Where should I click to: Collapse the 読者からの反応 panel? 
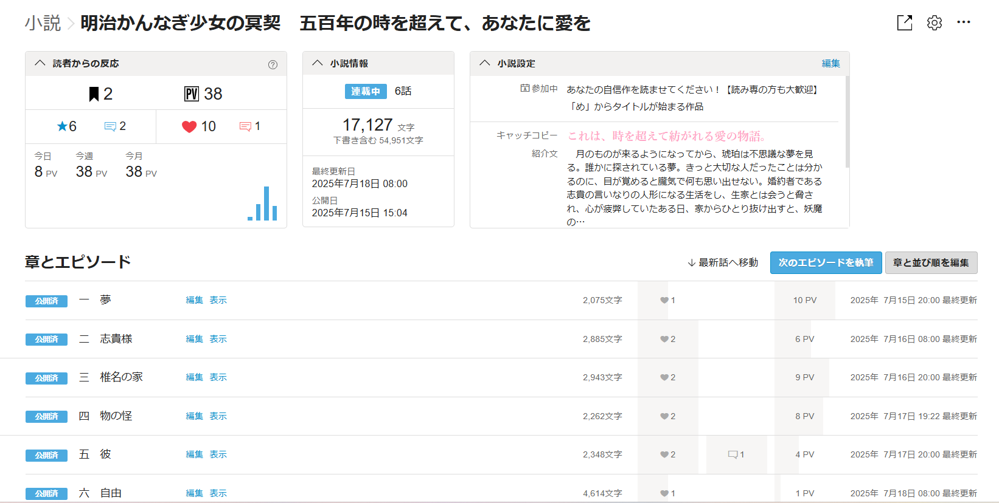pyautogui.click(x=40, y=63)
